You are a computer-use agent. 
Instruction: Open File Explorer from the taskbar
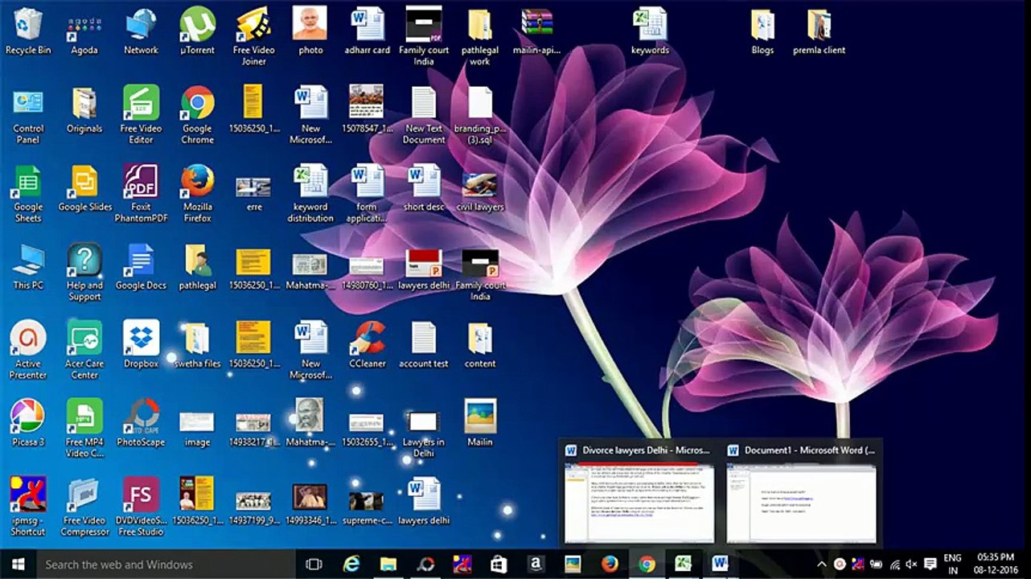[388, 564]
